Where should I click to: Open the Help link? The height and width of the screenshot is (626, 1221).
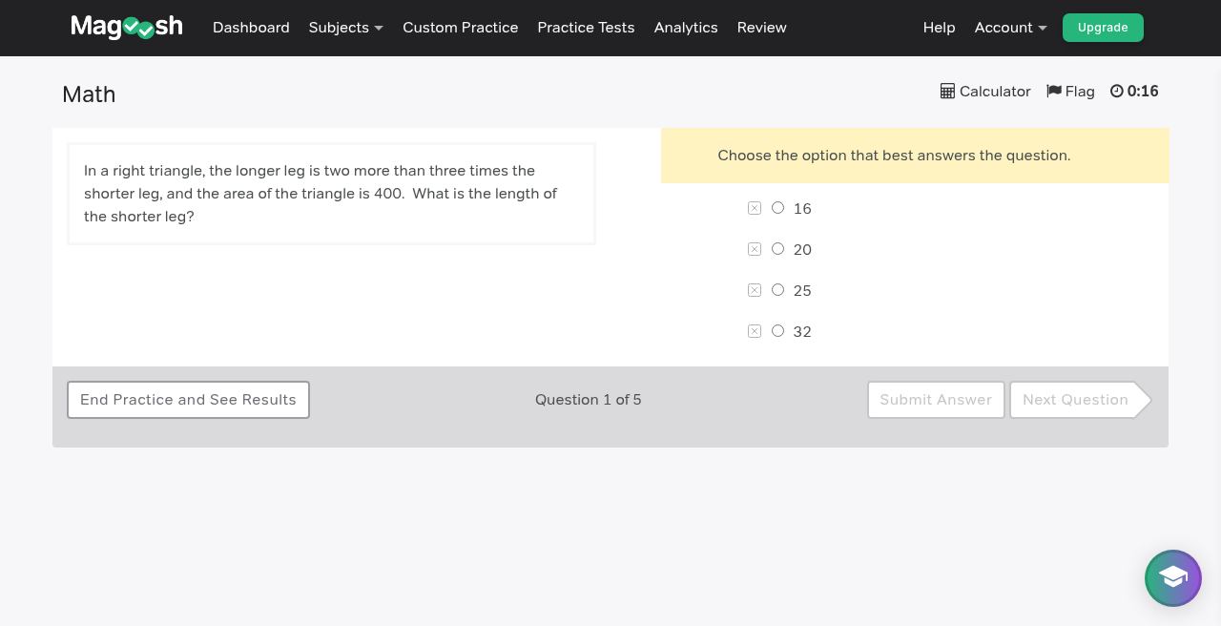tap(939, 28)
